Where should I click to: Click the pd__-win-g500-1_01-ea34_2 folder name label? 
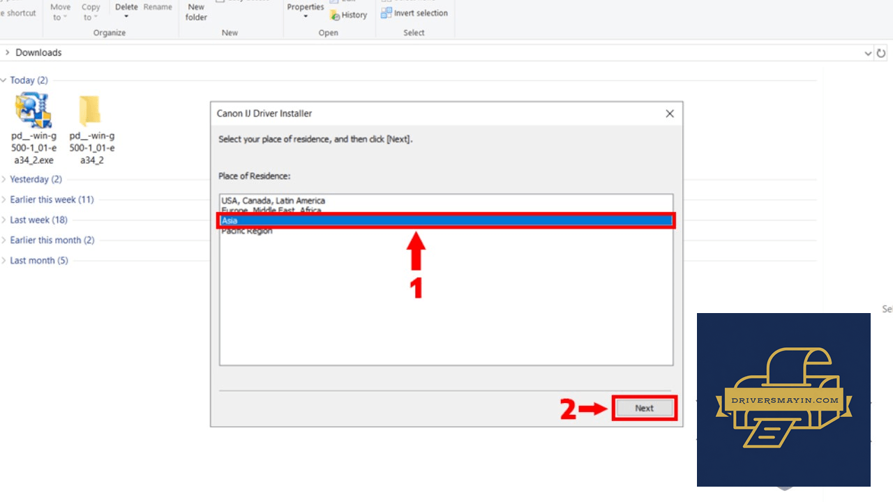pyautogui.click(x=92, y=148)
